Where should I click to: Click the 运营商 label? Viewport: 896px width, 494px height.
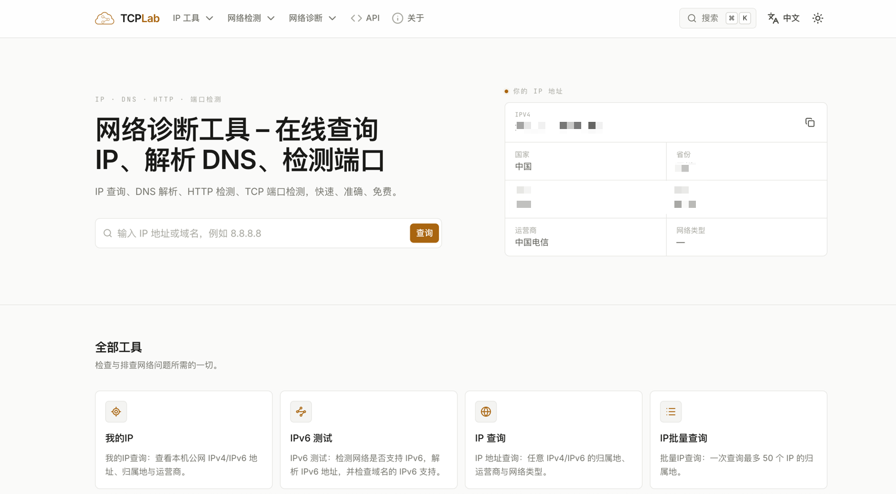point(526,231)
